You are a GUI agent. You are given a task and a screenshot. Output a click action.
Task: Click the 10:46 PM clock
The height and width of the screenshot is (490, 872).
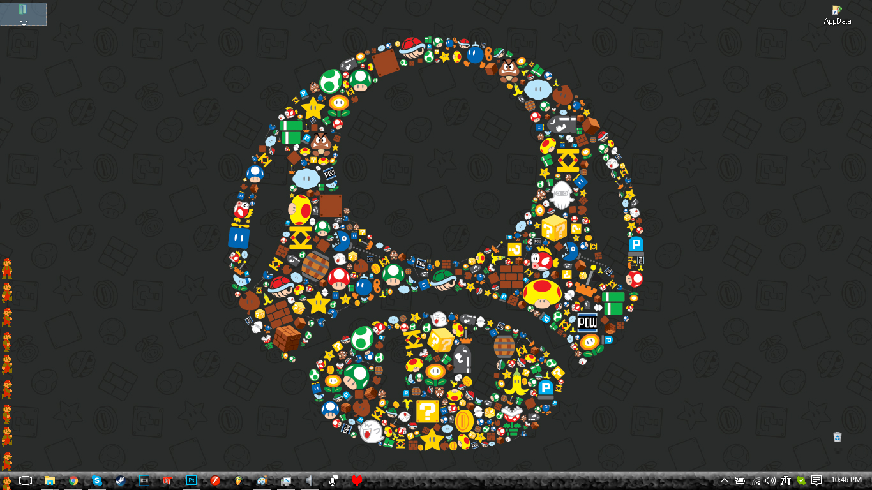(x=846, y=480)
